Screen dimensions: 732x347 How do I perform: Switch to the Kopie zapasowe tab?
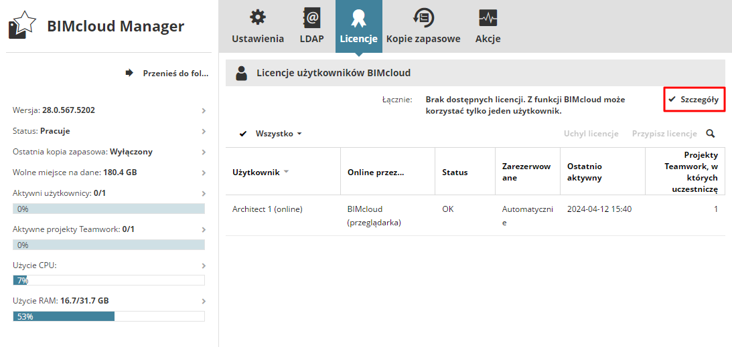pyautogui.click(x=423, y=39)
